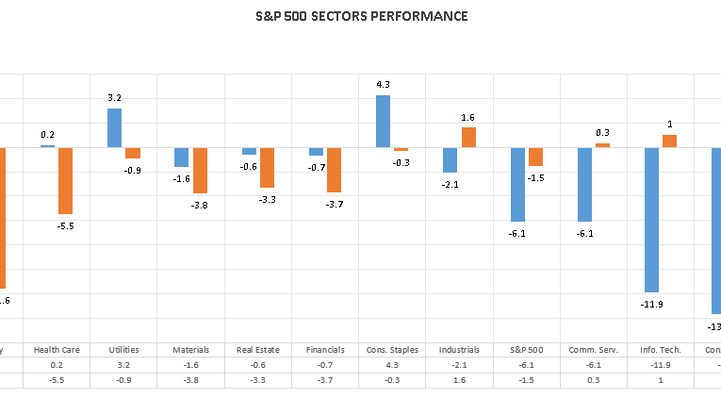Click the 4.3 data label above the bar

383,85
